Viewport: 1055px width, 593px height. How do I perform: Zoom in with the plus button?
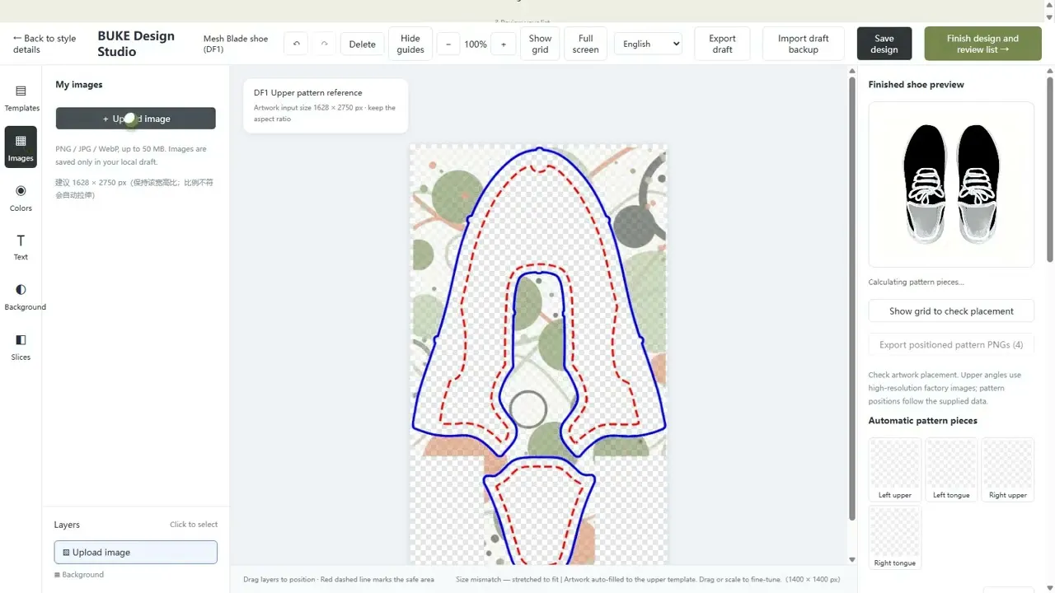504,44
